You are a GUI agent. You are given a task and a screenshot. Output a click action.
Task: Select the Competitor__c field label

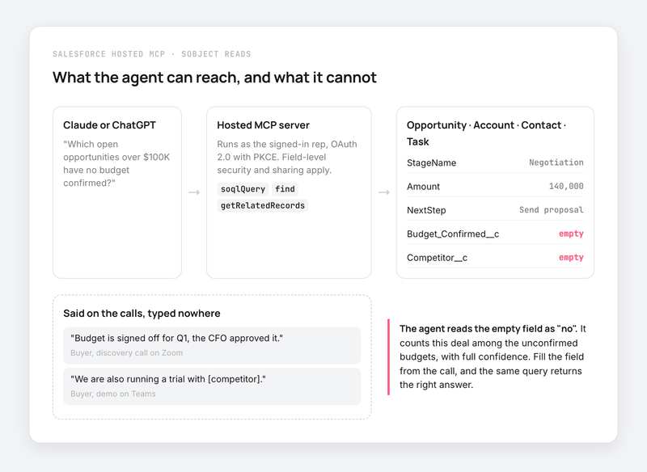coord(437,258)
